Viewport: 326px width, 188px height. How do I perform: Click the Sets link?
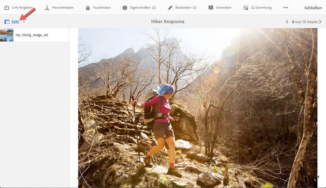click(x=15, y=21)
